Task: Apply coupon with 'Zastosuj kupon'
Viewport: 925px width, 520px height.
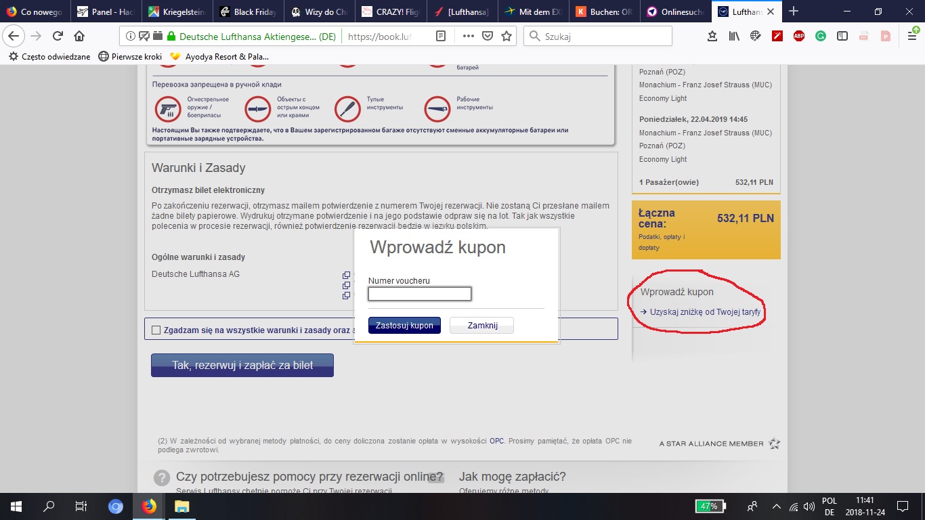Action: pyautogui.click(x=405, y=326)
